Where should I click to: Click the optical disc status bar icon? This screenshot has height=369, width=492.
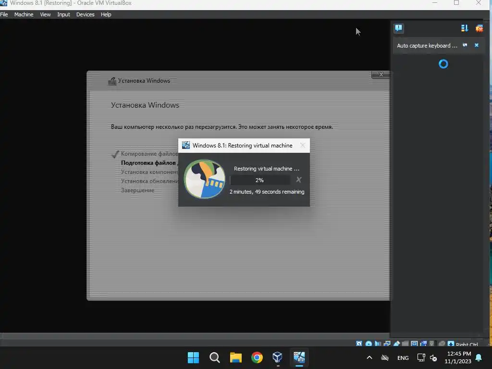pos(369,344)
